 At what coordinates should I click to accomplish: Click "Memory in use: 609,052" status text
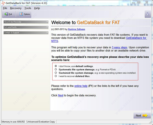coord(13,122)
